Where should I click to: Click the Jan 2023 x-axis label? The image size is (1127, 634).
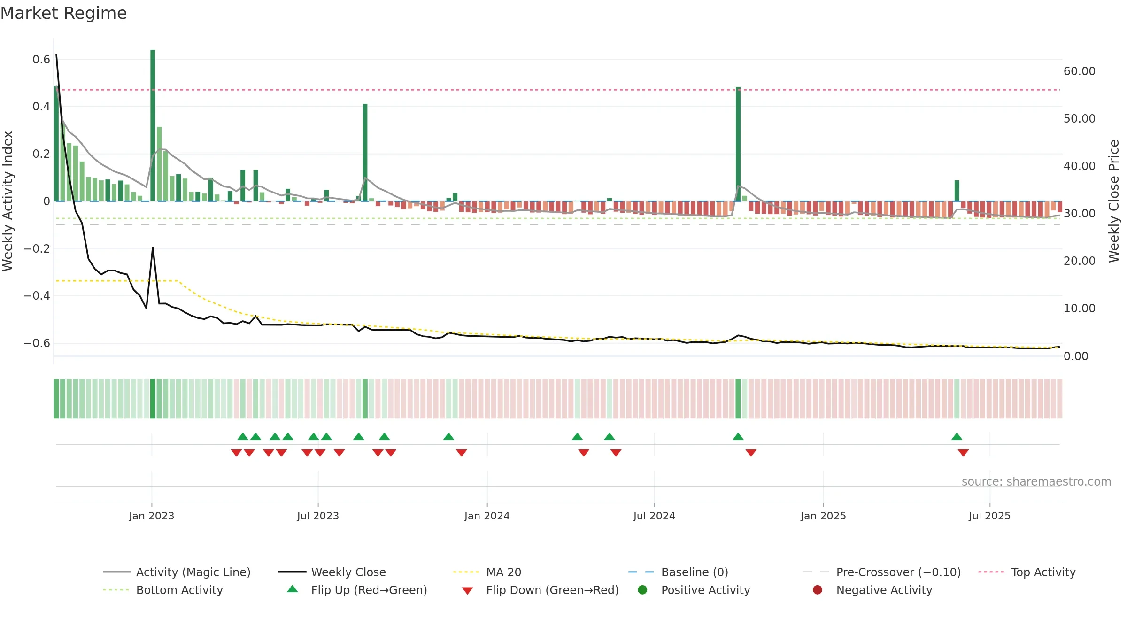tap(152, 516)
